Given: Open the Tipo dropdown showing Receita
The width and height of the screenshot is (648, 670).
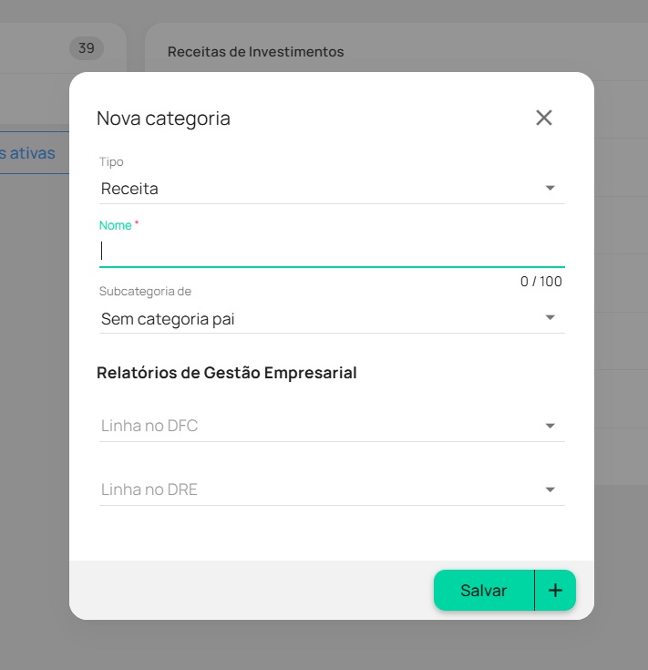Looking at the screenshot, I should pyautogui.click(x=332, y=189).
